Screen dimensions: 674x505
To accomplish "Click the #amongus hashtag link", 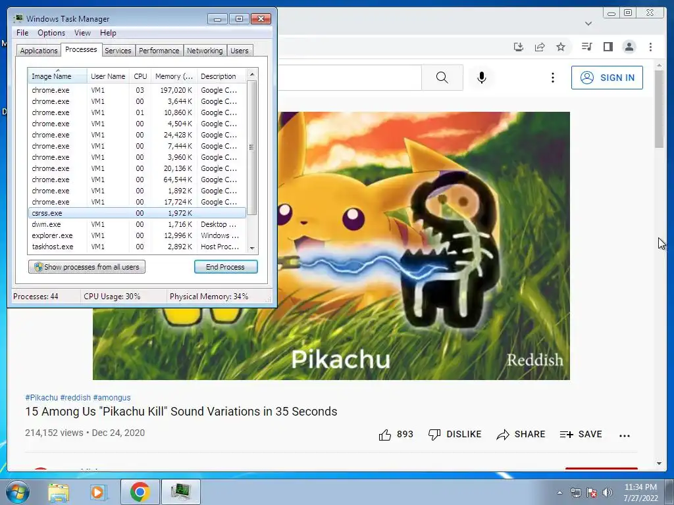I will pos(112,398).
